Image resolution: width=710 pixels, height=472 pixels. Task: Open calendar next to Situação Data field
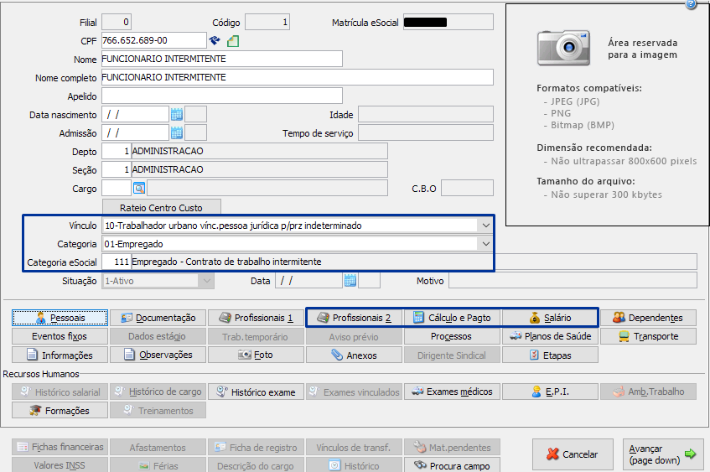350,280
